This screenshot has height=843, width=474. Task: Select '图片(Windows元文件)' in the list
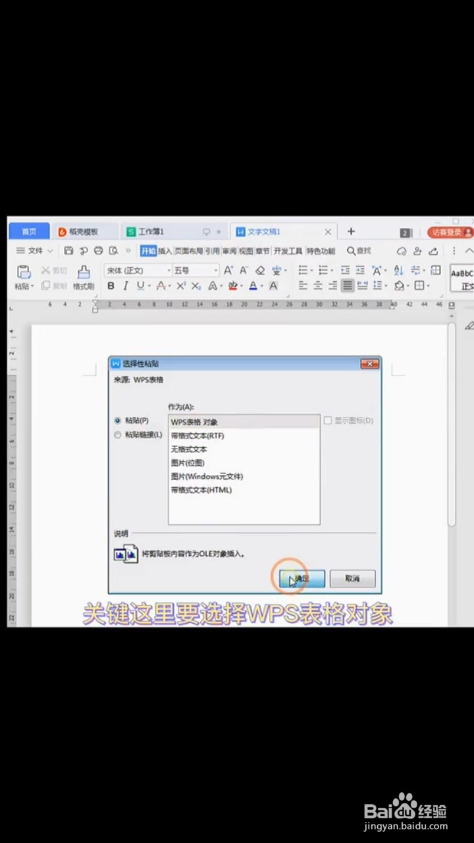[244, 476]
